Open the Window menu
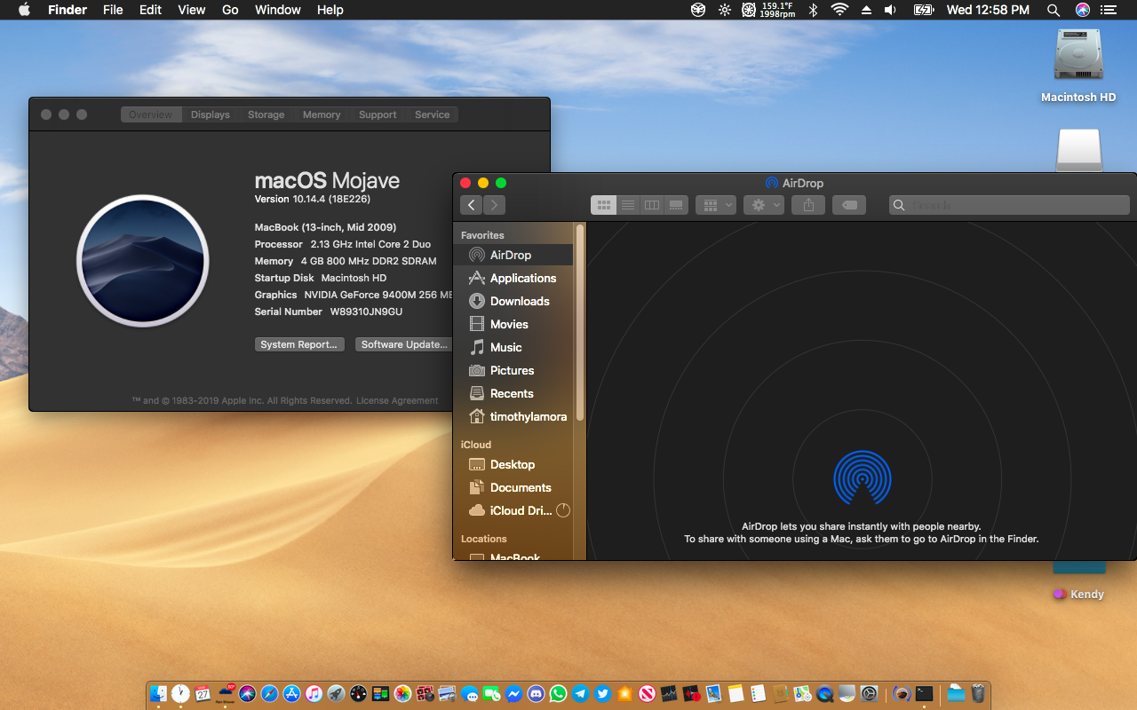The image size is (1137, 710). click(278, 10)
